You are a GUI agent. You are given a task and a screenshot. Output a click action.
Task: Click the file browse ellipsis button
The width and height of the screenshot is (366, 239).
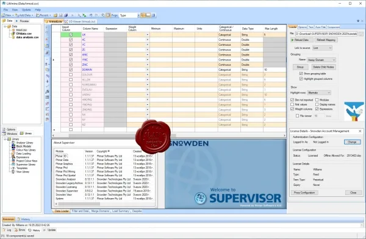[361, 34]
